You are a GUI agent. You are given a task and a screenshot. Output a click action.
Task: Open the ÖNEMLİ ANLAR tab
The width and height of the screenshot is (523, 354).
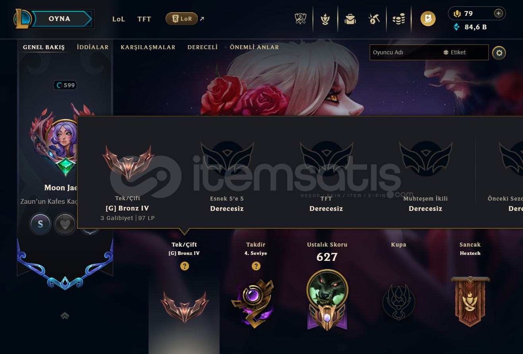coord(254,47)
